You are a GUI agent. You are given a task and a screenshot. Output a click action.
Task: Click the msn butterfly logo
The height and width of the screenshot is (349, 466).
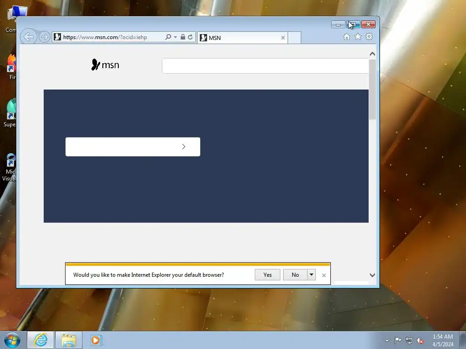(x=105, y=65)
